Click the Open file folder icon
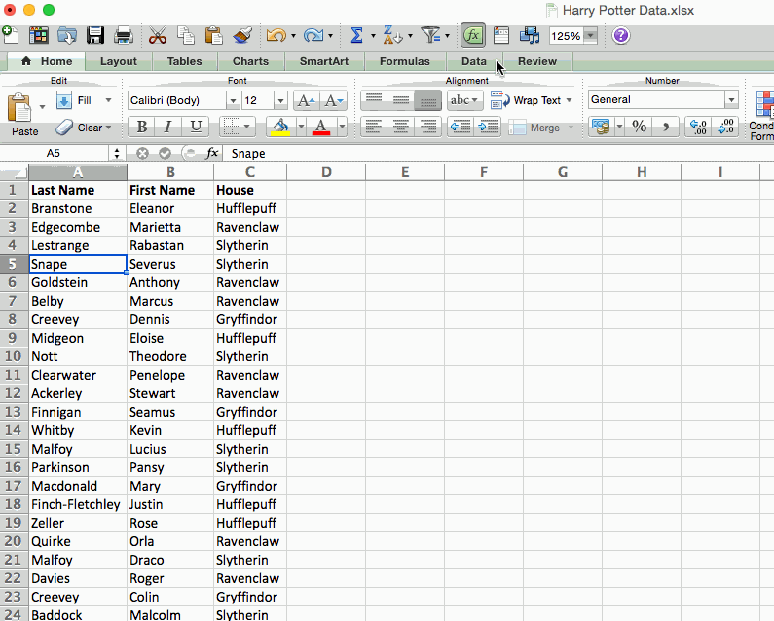 [x=66, y=36]
